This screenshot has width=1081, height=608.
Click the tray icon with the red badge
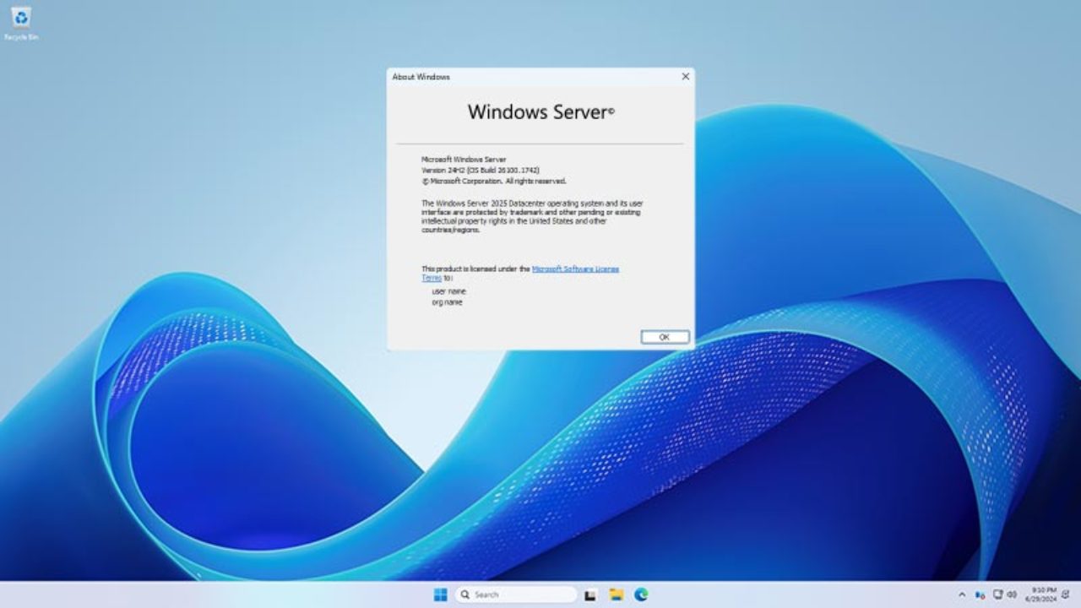[980, 594]
